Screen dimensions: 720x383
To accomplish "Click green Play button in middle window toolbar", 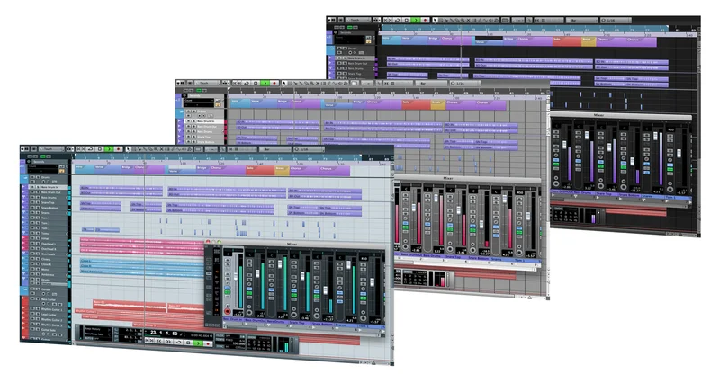I will click(265, 83).
